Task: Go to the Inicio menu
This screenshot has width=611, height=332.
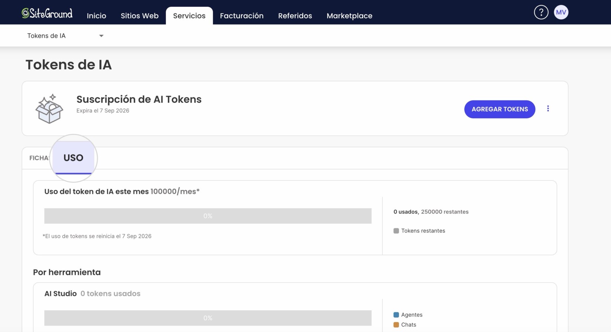Action: (97, 16)
